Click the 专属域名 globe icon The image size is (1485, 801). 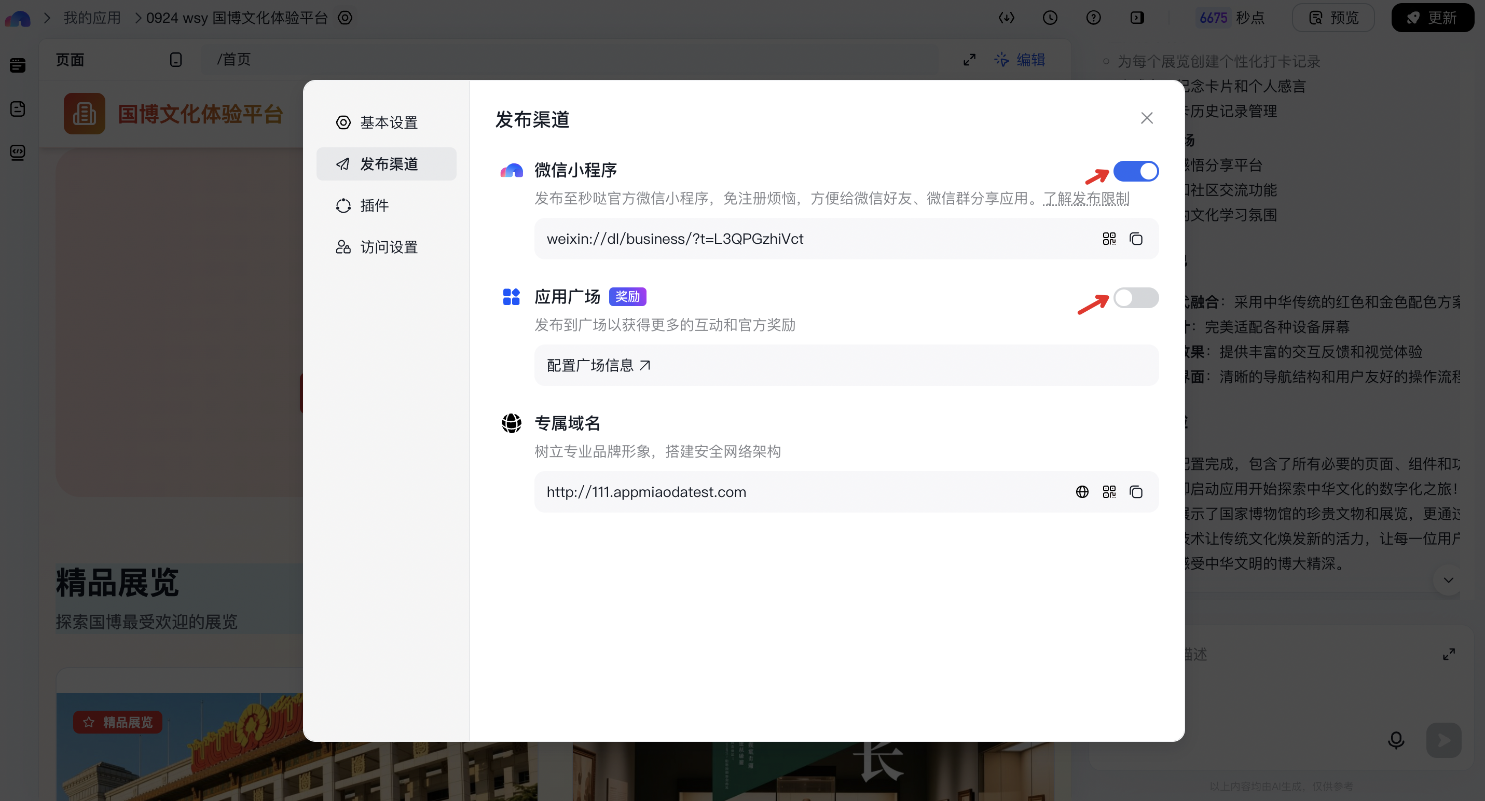[511, 423]
